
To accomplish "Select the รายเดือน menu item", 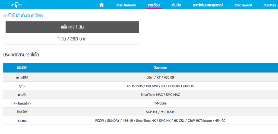I will (x=154, y=5).
